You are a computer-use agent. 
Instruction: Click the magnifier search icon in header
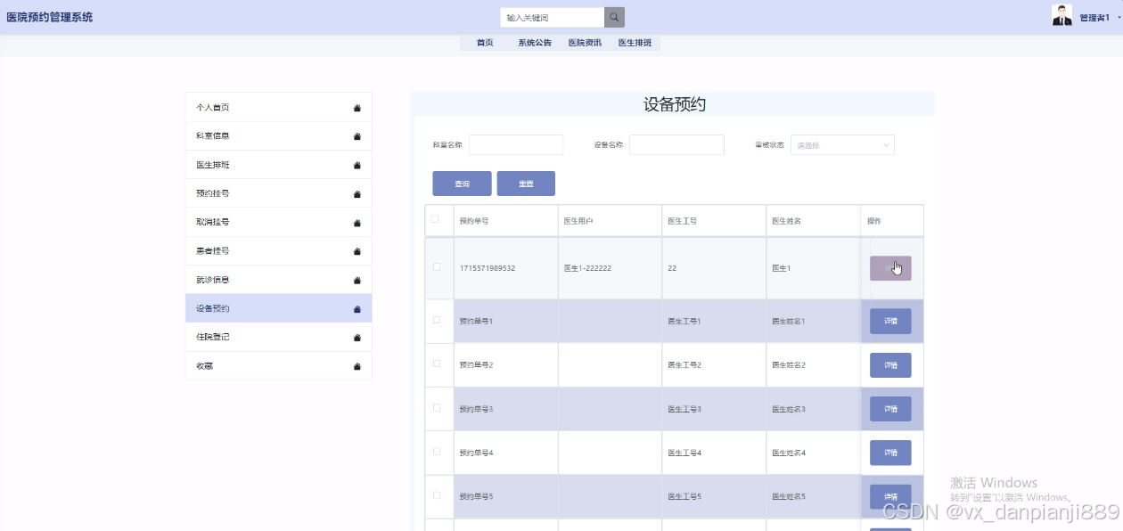coord(614,17)
